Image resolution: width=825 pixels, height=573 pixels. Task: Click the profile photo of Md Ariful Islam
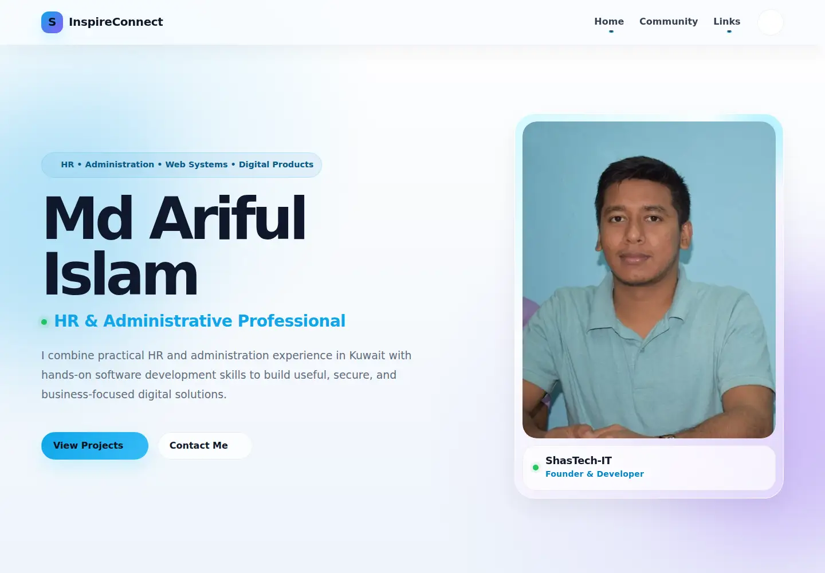coord(649,280)
